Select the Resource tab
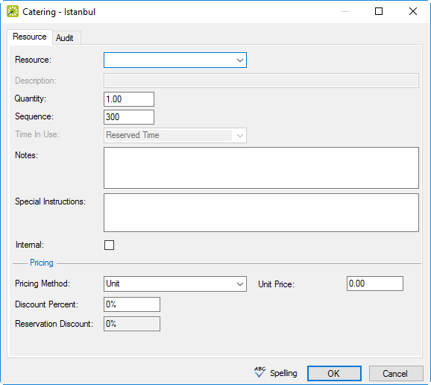 pos(30,37)
